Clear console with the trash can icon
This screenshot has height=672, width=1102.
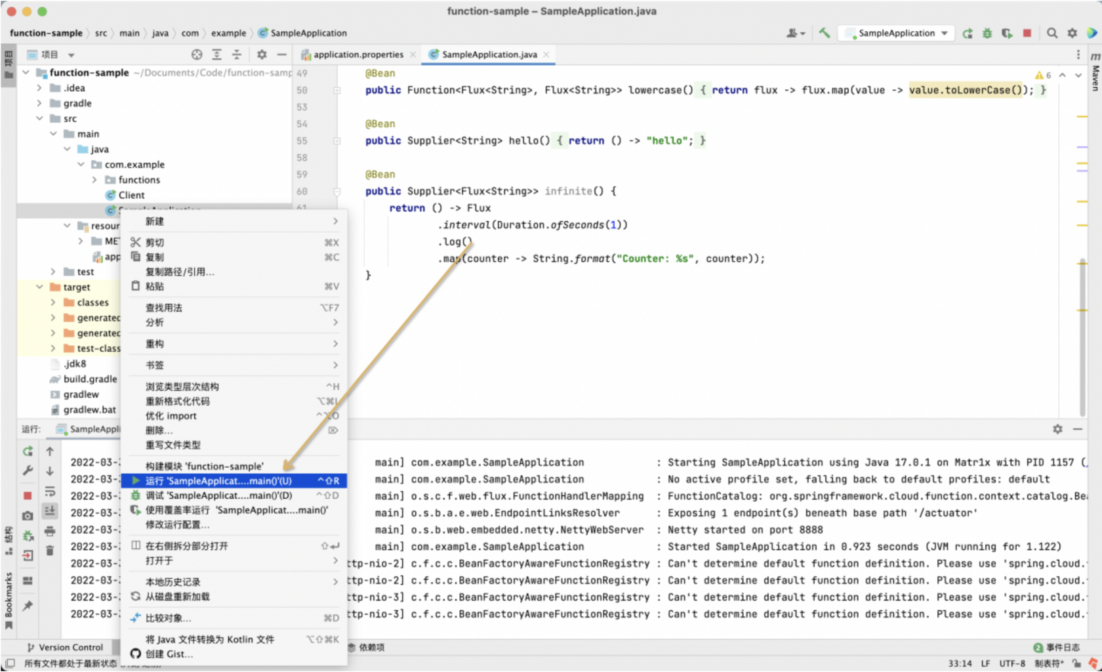point(50,551)
